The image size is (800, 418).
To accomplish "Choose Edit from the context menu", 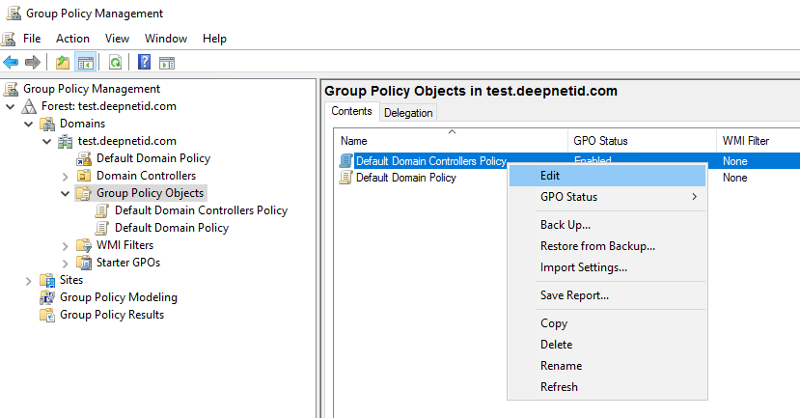I will coord(550,176).
